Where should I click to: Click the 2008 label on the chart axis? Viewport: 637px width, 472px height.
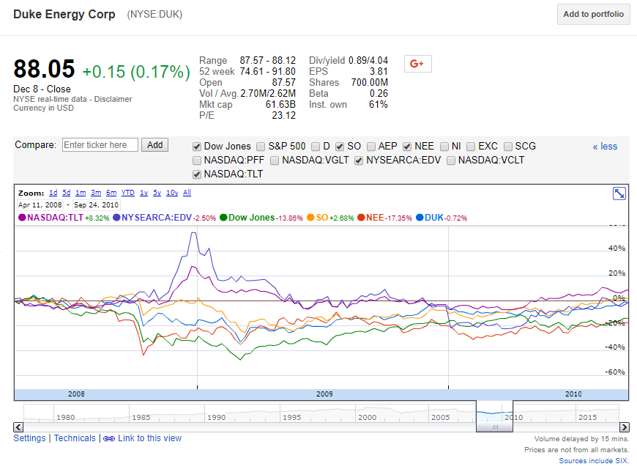(x=76, y=394)
